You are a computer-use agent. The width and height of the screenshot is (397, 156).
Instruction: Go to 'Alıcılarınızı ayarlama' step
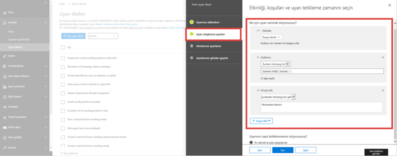coord(208,46)
